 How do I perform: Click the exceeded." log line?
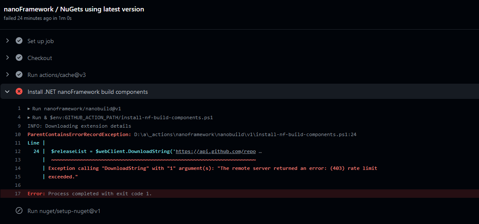[x=63, y=177]
